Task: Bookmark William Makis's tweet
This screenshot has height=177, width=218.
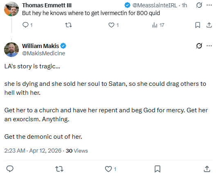Action: (x=157, y=169)
